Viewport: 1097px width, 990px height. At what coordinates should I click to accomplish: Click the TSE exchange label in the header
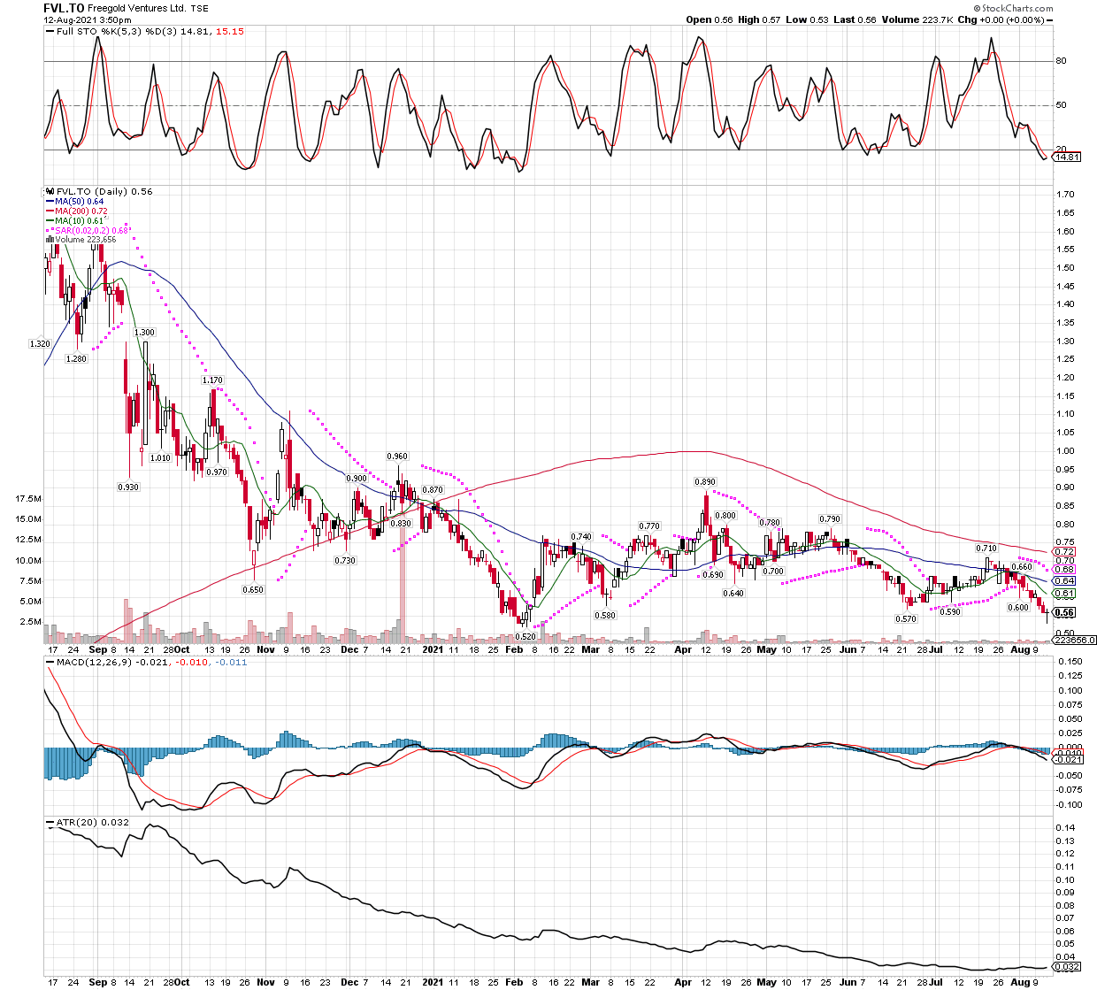point(200,8)
